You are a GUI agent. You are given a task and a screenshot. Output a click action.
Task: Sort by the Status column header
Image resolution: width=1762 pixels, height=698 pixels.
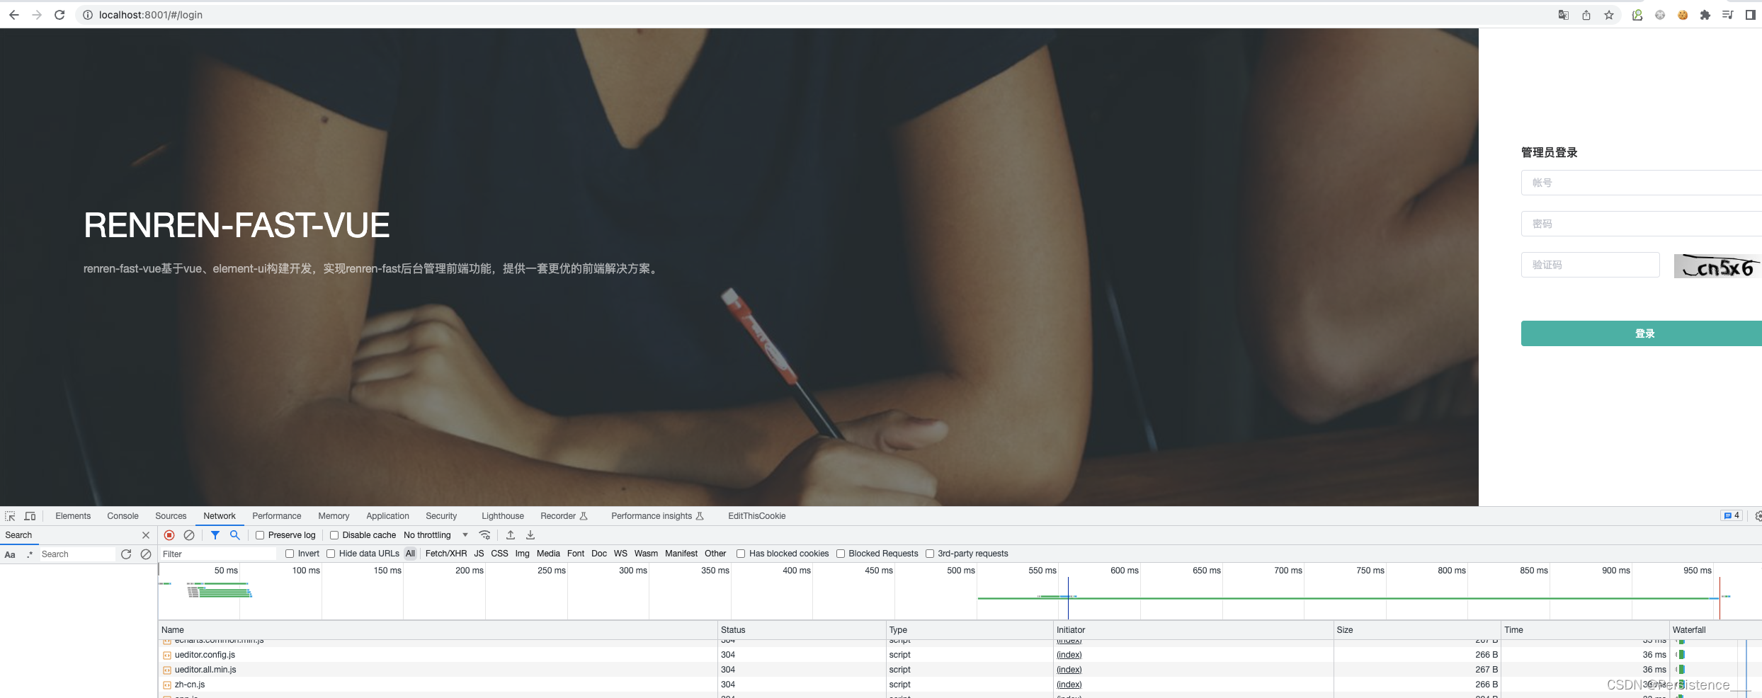[x=802, y=630]
